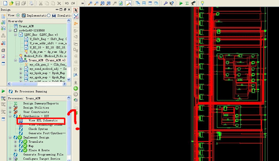The image size is (279, 161).
Task: Open design summary sigma toolbar icon
Action: [187, 3]
